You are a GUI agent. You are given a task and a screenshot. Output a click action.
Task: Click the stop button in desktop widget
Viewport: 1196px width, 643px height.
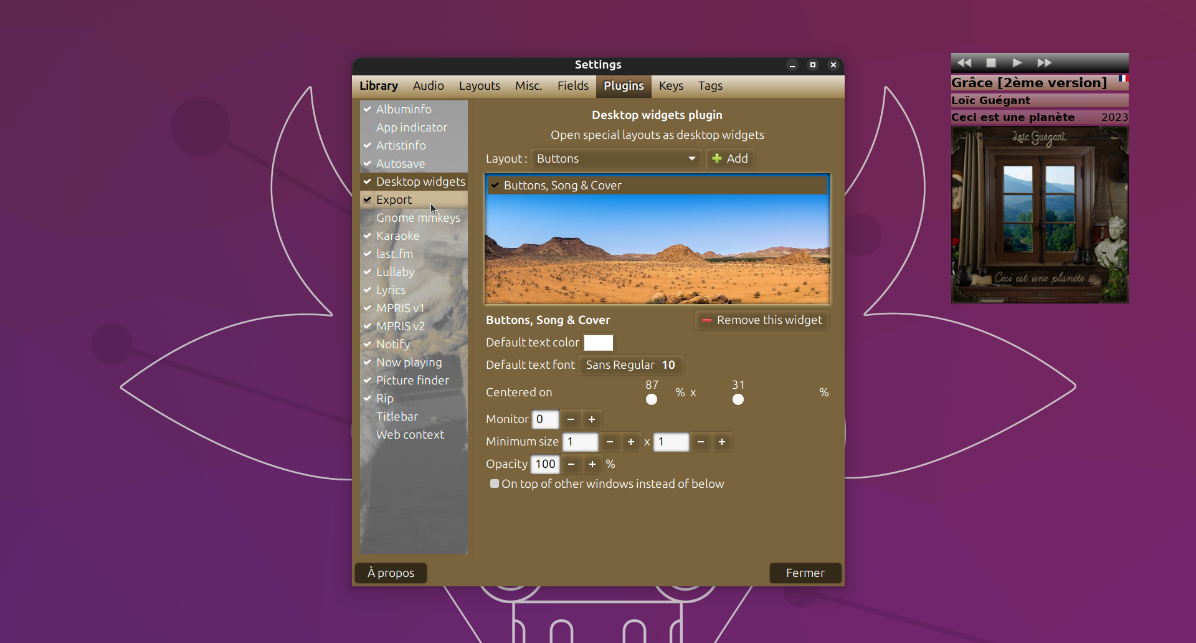[991, 63]
